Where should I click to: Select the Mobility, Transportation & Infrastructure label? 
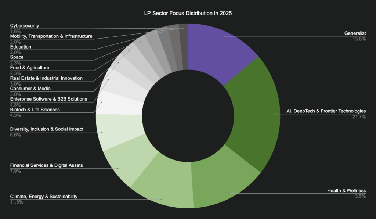[51, 36]
